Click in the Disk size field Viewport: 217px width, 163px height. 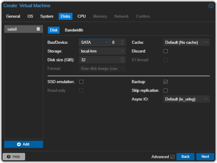pyautogui.click(x=99, y=60)
